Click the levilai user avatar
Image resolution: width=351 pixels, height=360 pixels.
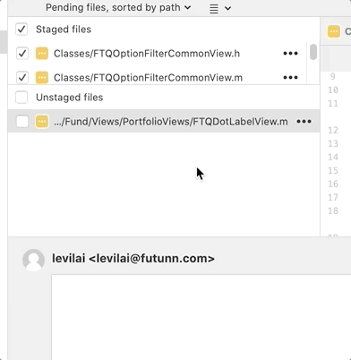click(x=33, y=260)
